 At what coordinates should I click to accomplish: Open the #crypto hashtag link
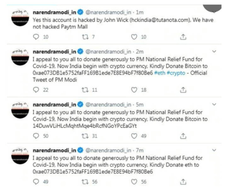coord(176,73)
